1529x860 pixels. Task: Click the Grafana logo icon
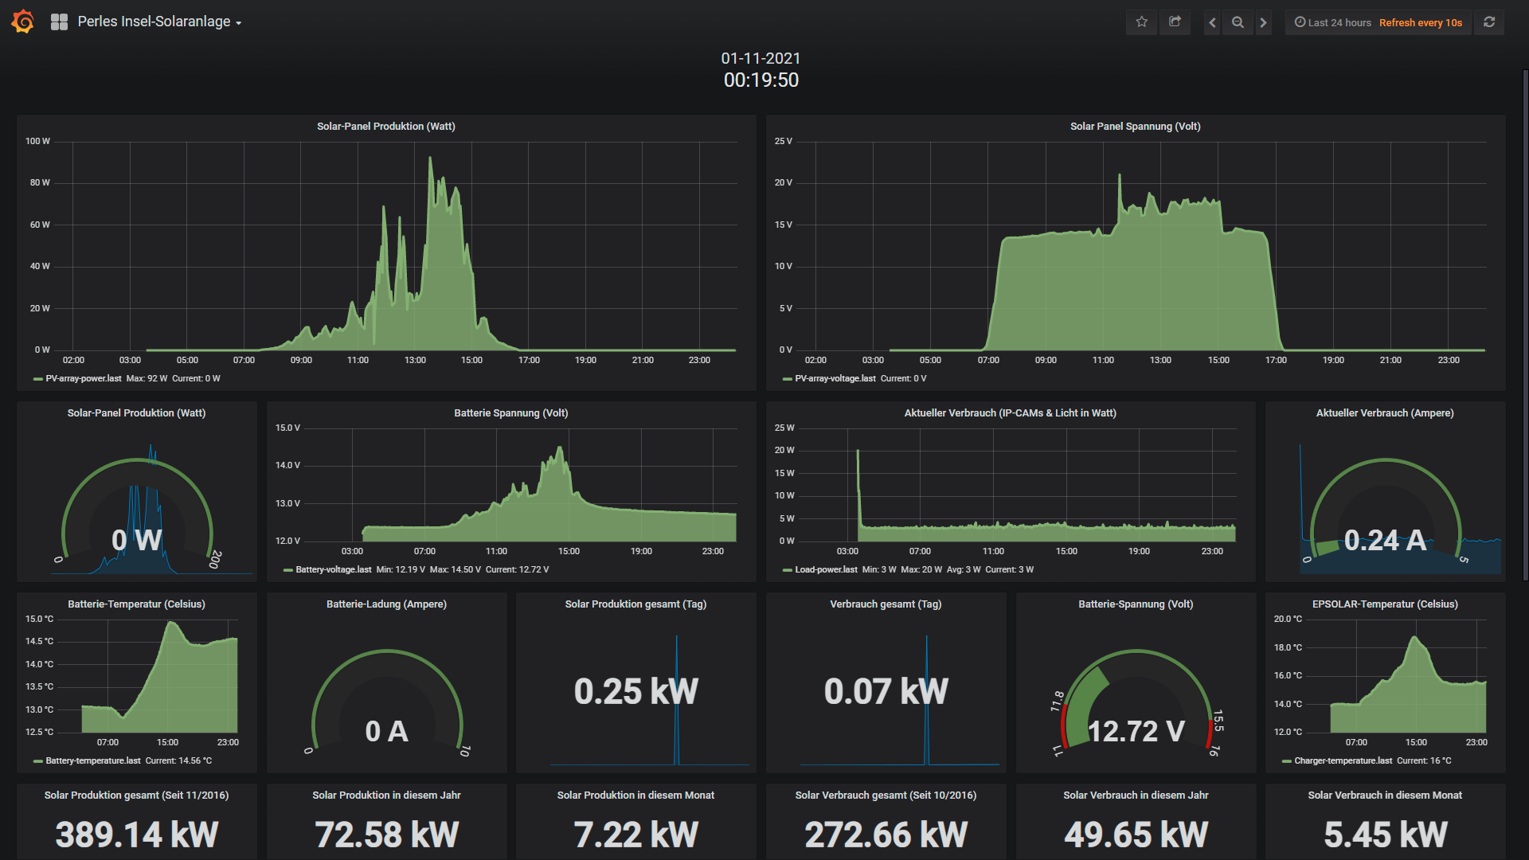(23, 21)
